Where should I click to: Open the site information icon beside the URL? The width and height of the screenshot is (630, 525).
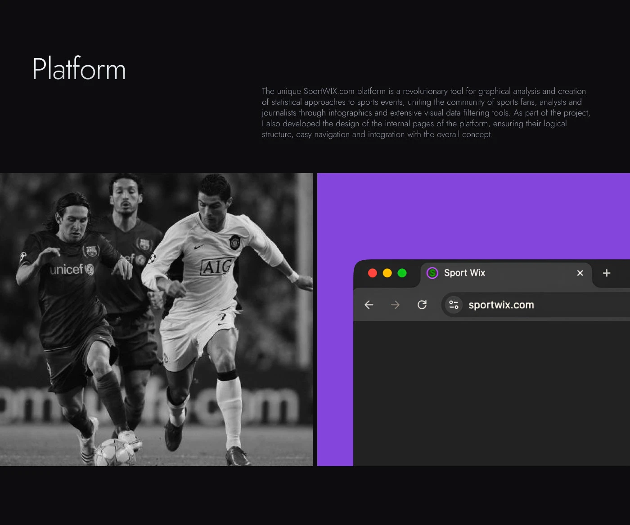coord(453,305)
